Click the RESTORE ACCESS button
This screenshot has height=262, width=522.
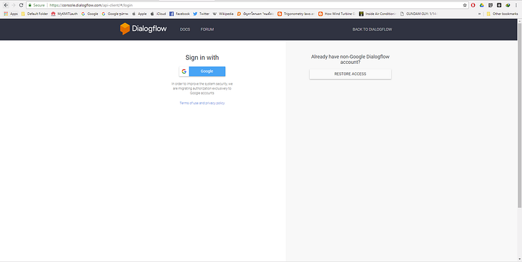coord(350,74)
